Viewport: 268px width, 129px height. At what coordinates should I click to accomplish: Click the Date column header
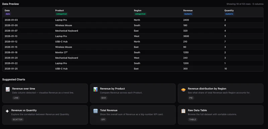tap(7, 11)
